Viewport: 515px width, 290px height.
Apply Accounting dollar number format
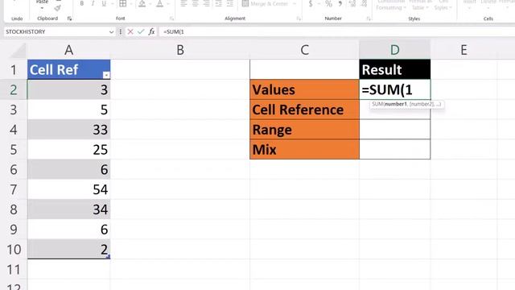[x=311, y=4]
